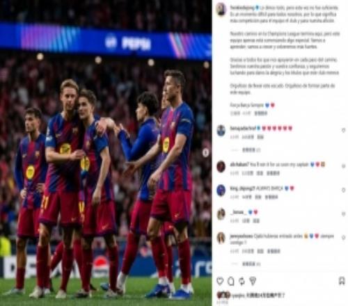Go to the next photo in the carousel
This screenshot has height=306, width=348.
[x=205, y=153]
